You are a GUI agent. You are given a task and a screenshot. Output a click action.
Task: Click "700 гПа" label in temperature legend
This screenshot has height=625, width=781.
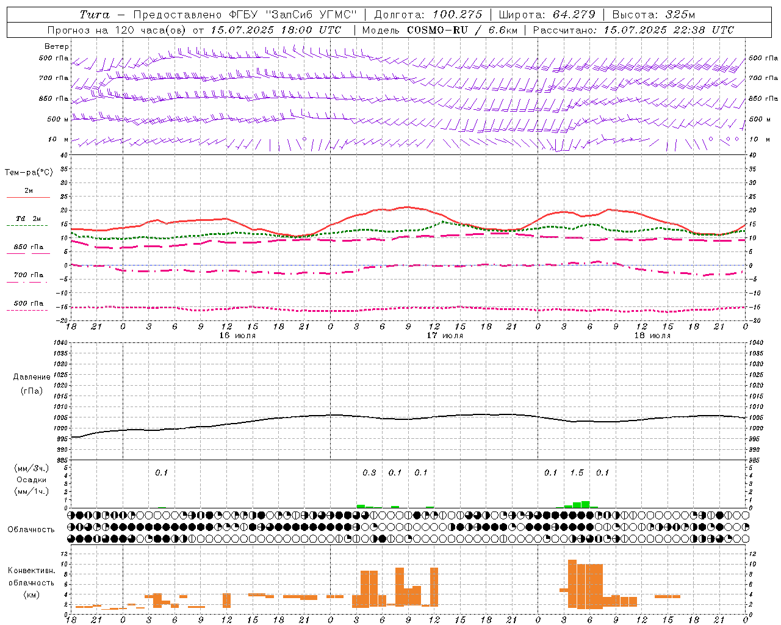(29, 275)
